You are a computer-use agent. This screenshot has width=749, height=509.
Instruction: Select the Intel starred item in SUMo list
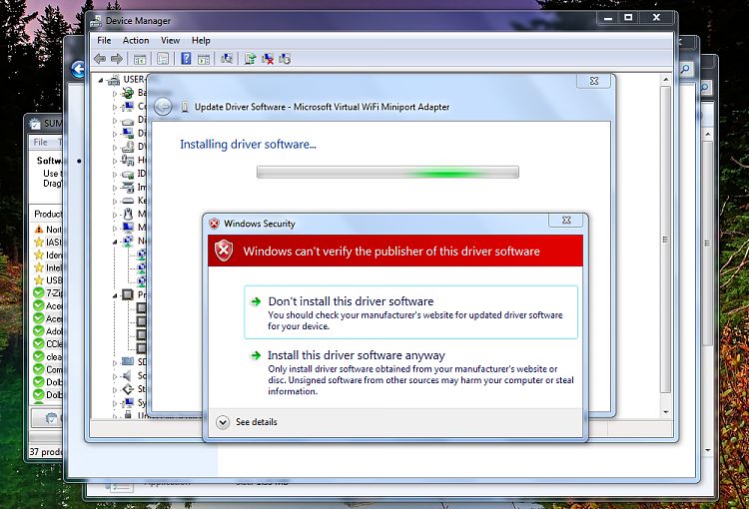48,267
